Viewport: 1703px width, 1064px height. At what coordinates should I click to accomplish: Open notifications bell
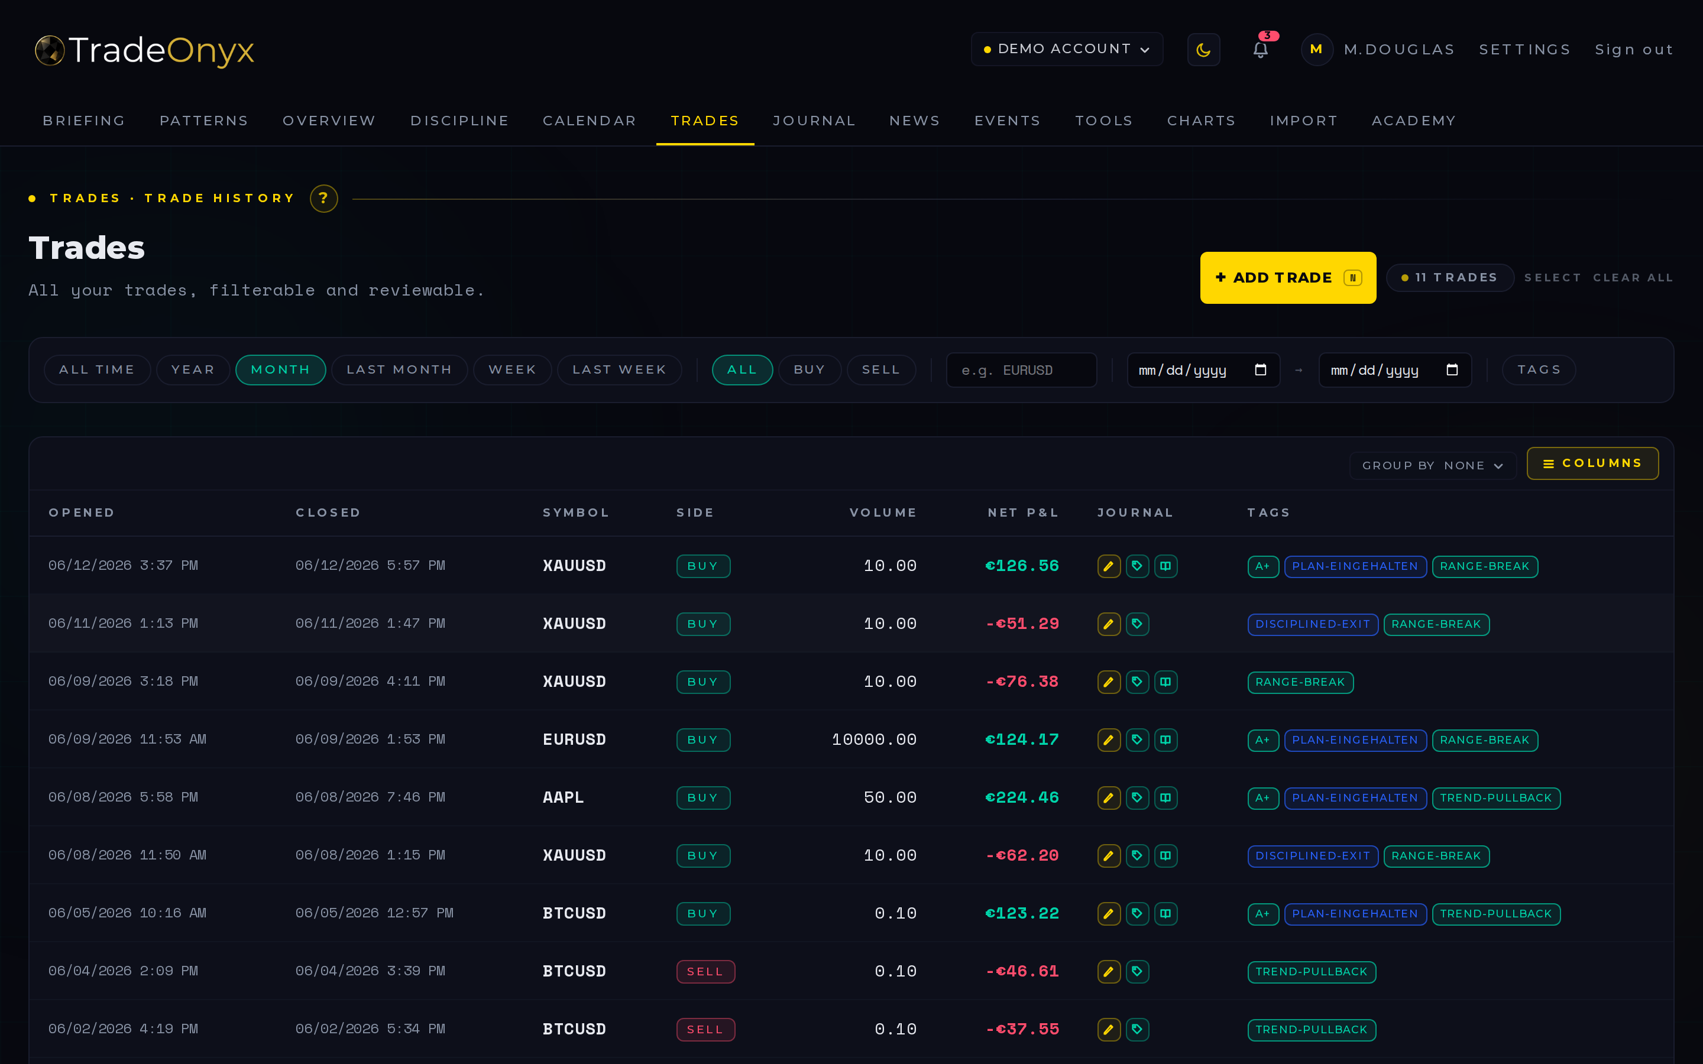click(x=1260, y=49)
